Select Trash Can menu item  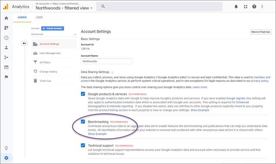54,81
